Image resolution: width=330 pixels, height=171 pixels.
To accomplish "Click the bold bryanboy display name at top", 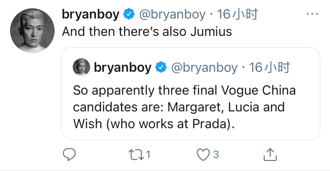I will [90, 14].
